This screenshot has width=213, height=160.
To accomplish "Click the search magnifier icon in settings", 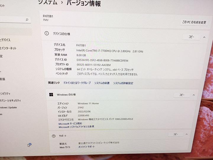I will point(27,20).
